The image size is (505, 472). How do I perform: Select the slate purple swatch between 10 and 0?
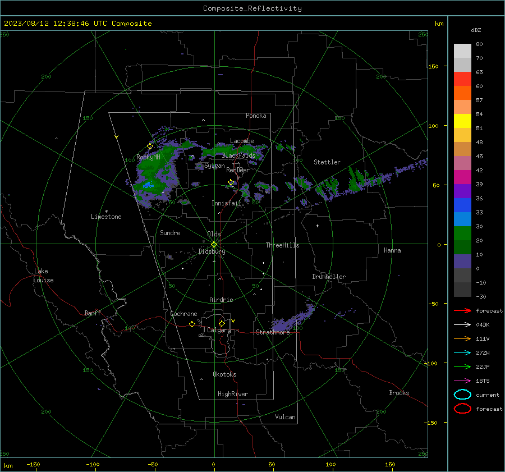point(462,262)
